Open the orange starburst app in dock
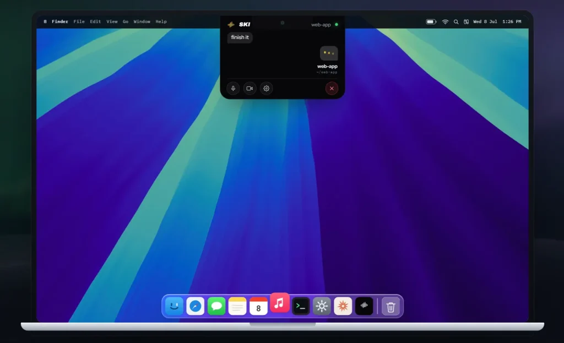 coord(343,306)
